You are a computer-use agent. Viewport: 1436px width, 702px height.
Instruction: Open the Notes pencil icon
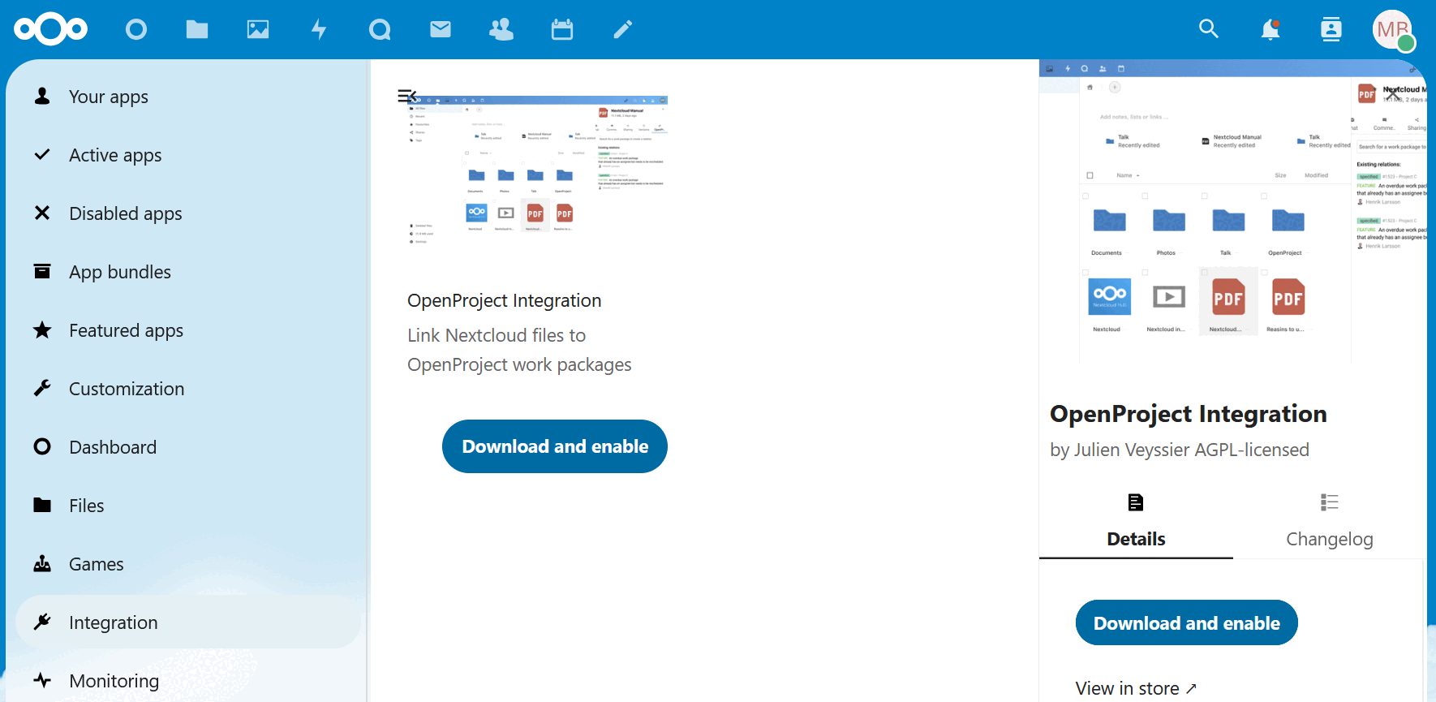click(622, 30)
